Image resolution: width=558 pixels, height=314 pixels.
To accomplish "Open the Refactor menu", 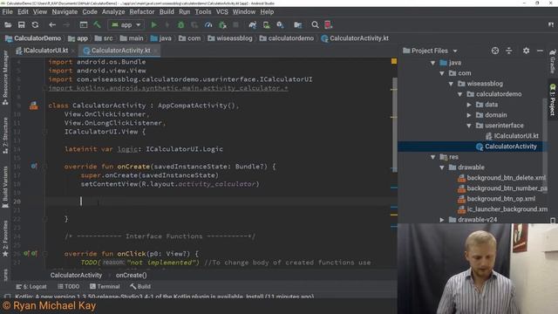I will click(x=141, y=11).
